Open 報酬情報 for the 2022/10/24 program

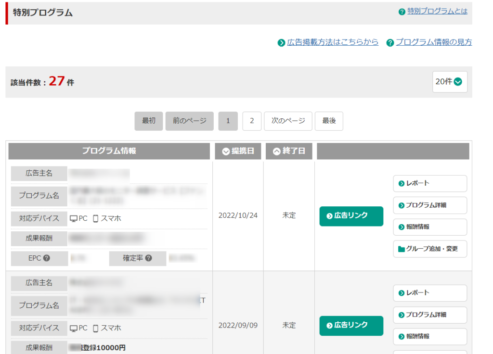(430, 227)
